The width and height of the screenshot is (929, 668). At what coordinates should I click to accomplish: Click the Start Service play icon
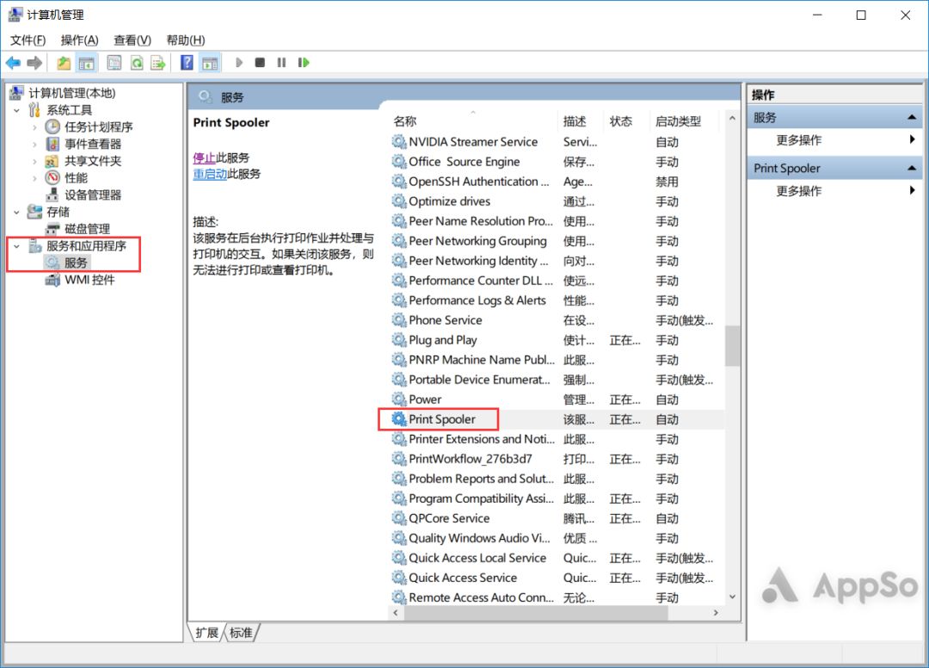pyautogui.click(x=239, y=63)
